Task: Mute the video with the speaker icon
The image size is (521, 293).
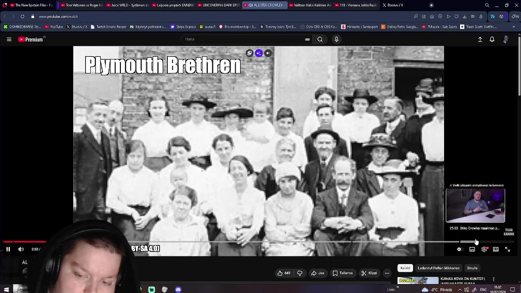Action: click(21, 249)
